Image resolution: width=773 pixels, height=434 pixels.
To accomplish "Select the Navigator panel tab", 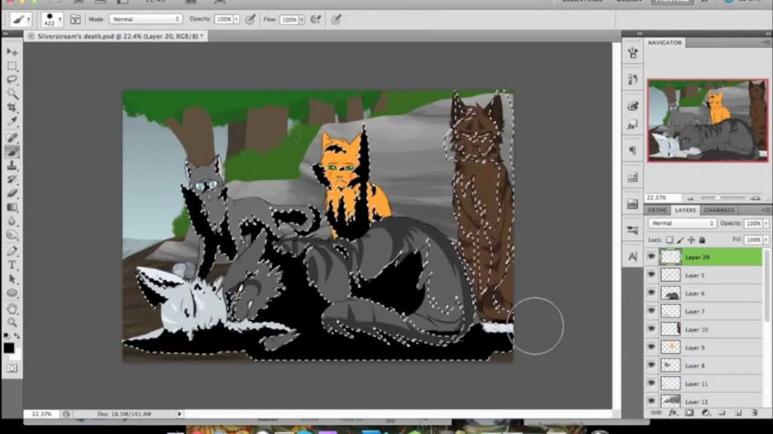I will [x=665, y=43].
